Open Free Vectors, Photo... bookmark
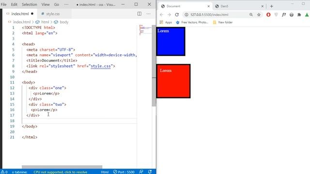The image size is (310, 174). point(192,22)
